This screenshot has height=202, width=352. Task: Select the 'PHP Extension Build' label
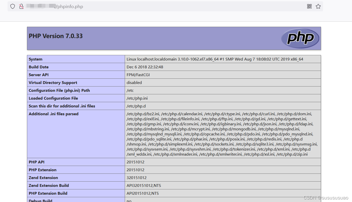pyautogui.click(x=48, y=193)
